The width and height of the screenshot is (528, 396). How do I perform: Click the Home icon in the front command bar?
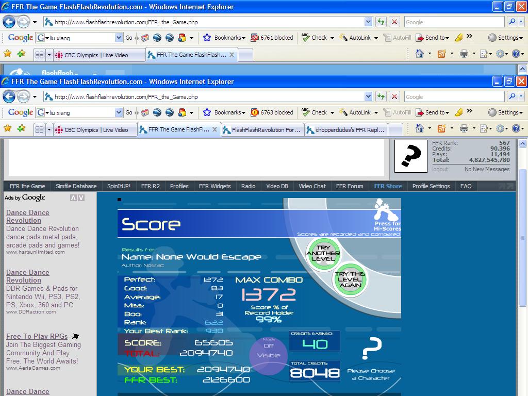pos(420,128)
